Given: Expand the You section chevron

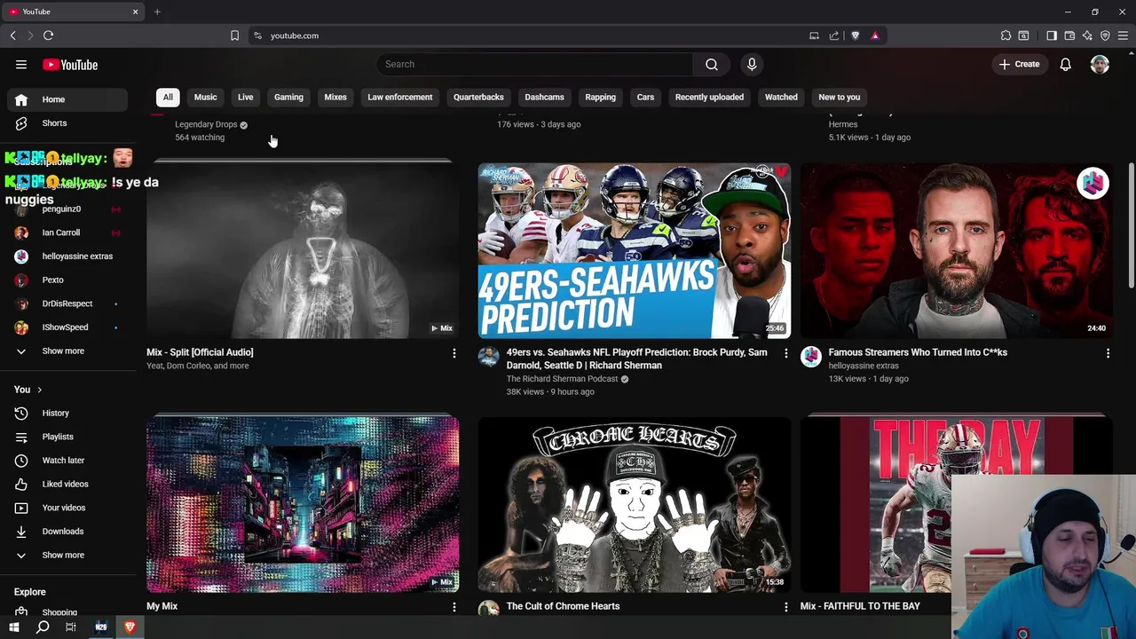Looking at the screenshot, I should (x=39, y=390).
